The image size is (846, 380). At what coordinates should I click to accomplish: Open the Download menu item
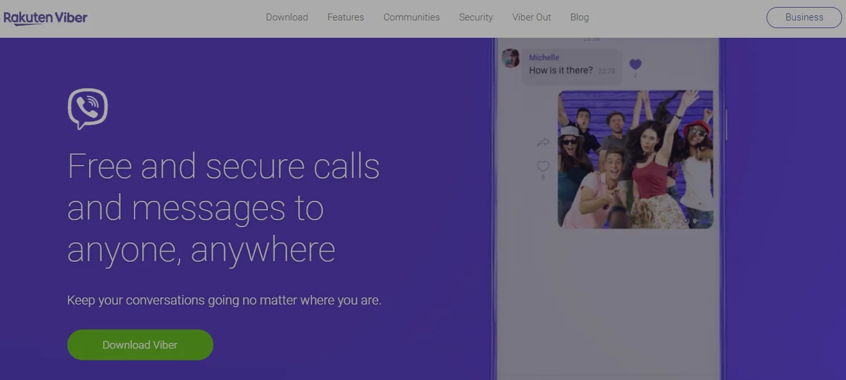click(286, 17)
